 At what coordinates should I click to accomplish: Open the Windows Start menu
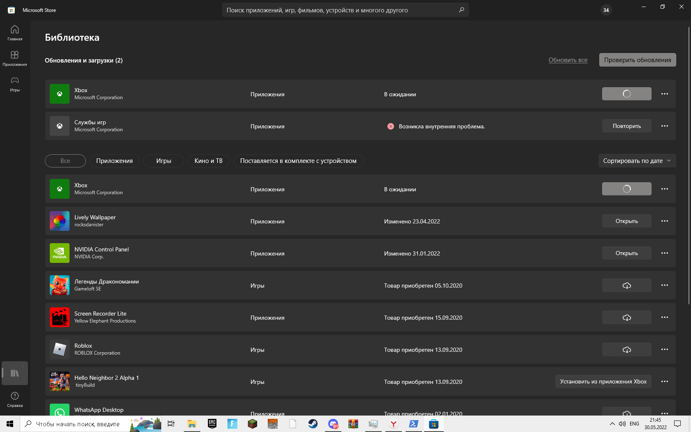pyautogui.click(x=10, y=424)
